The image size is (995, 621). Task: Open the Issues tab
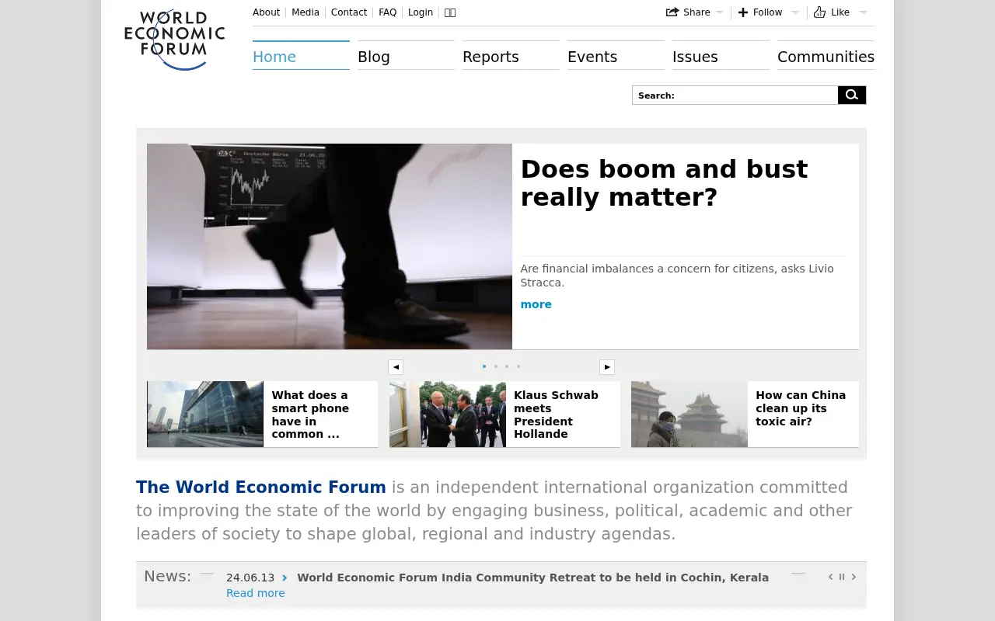721,56
